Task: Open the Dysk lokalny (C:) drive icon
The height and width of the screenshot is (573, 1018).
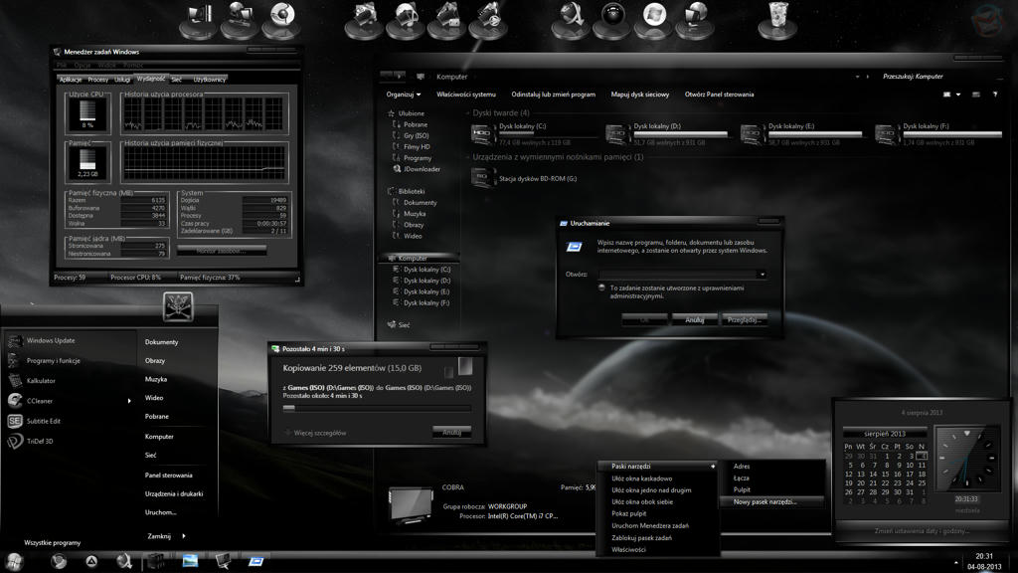Action: coord(482,133)
